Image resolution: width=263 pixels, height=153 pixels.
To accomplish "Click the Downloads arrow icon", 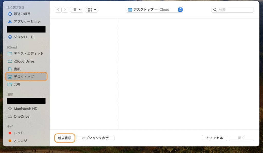I will coord(10,37).
